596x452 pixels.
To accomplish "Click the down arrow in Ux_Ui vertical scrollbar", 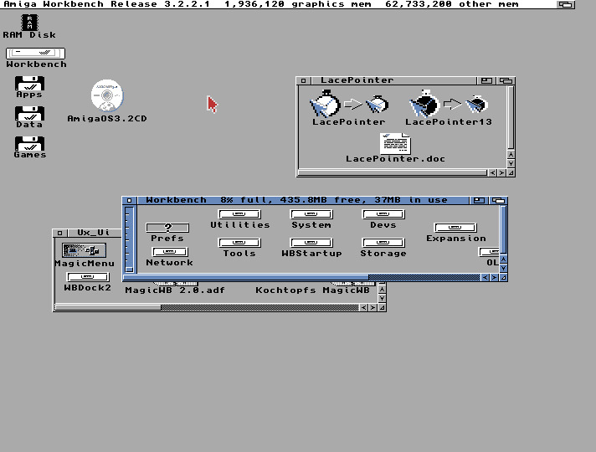I will point(382,299).
